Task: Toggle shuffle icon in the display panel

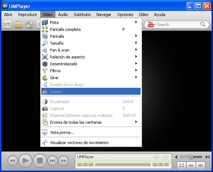Action: click(x=165, y=157)
